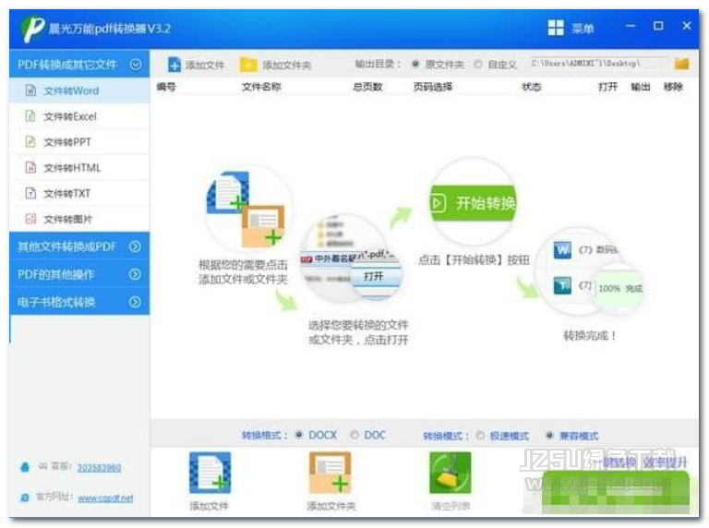Expand the 电子书格式转换 section arrow
The image size is (709, 528).
tap(135, 302)
